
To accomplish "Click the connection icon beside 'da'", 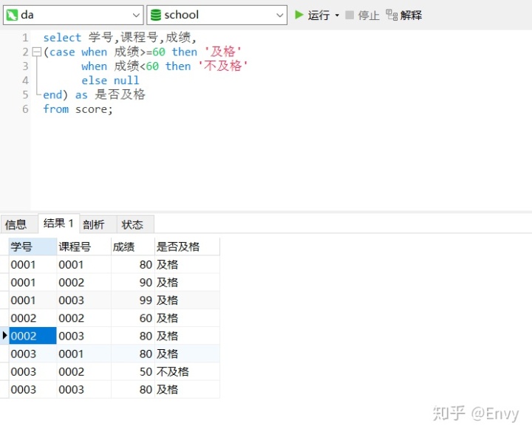I will [x=12, y=16].
